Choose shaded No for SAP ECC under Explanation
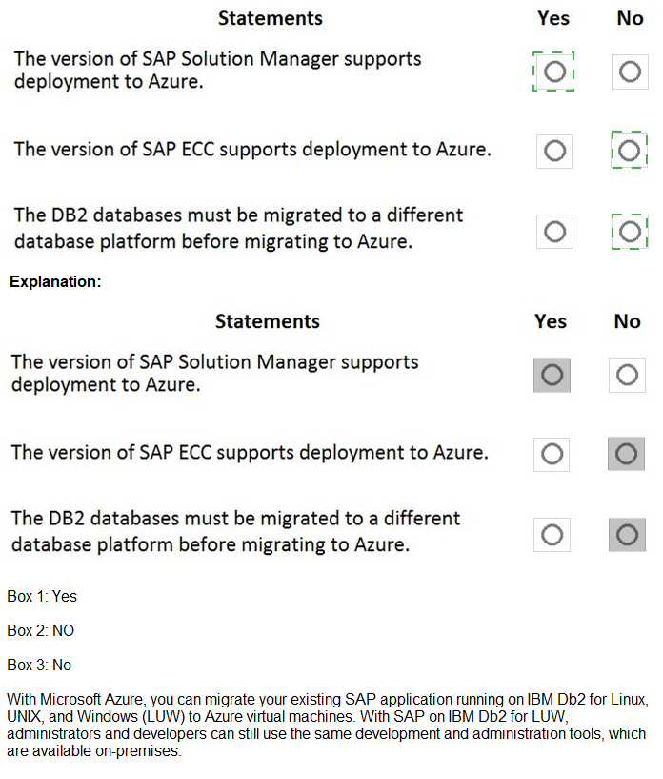 pyautogui.click(x=627, y=454)
